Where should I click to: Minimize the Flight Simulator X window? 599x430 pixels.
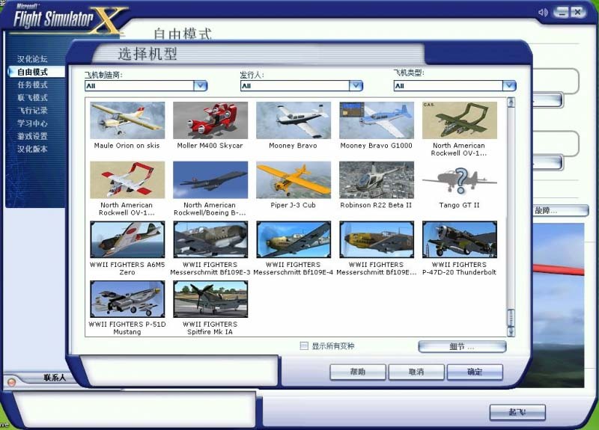tap(561, 12)
